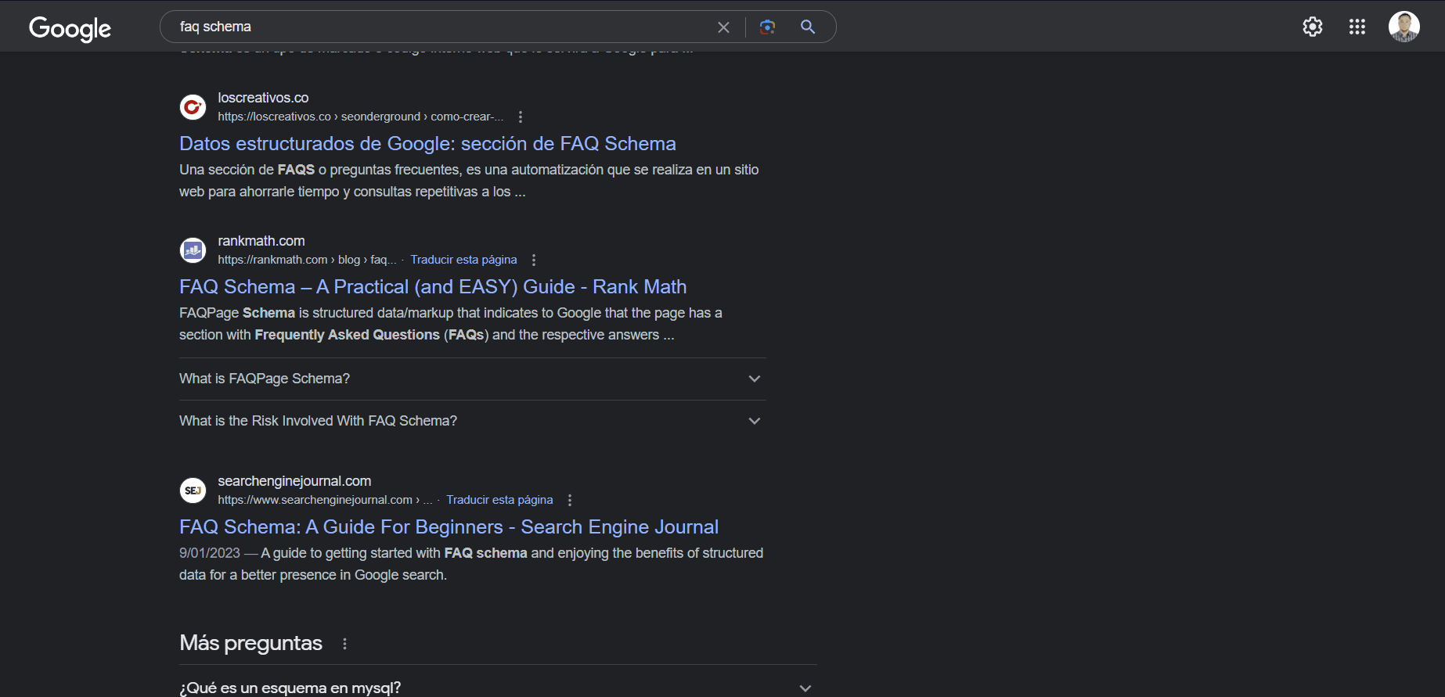Open the Rank Math FAQ Schema guide
This screenshot has height=697, width=1445.
pos(432,287)
